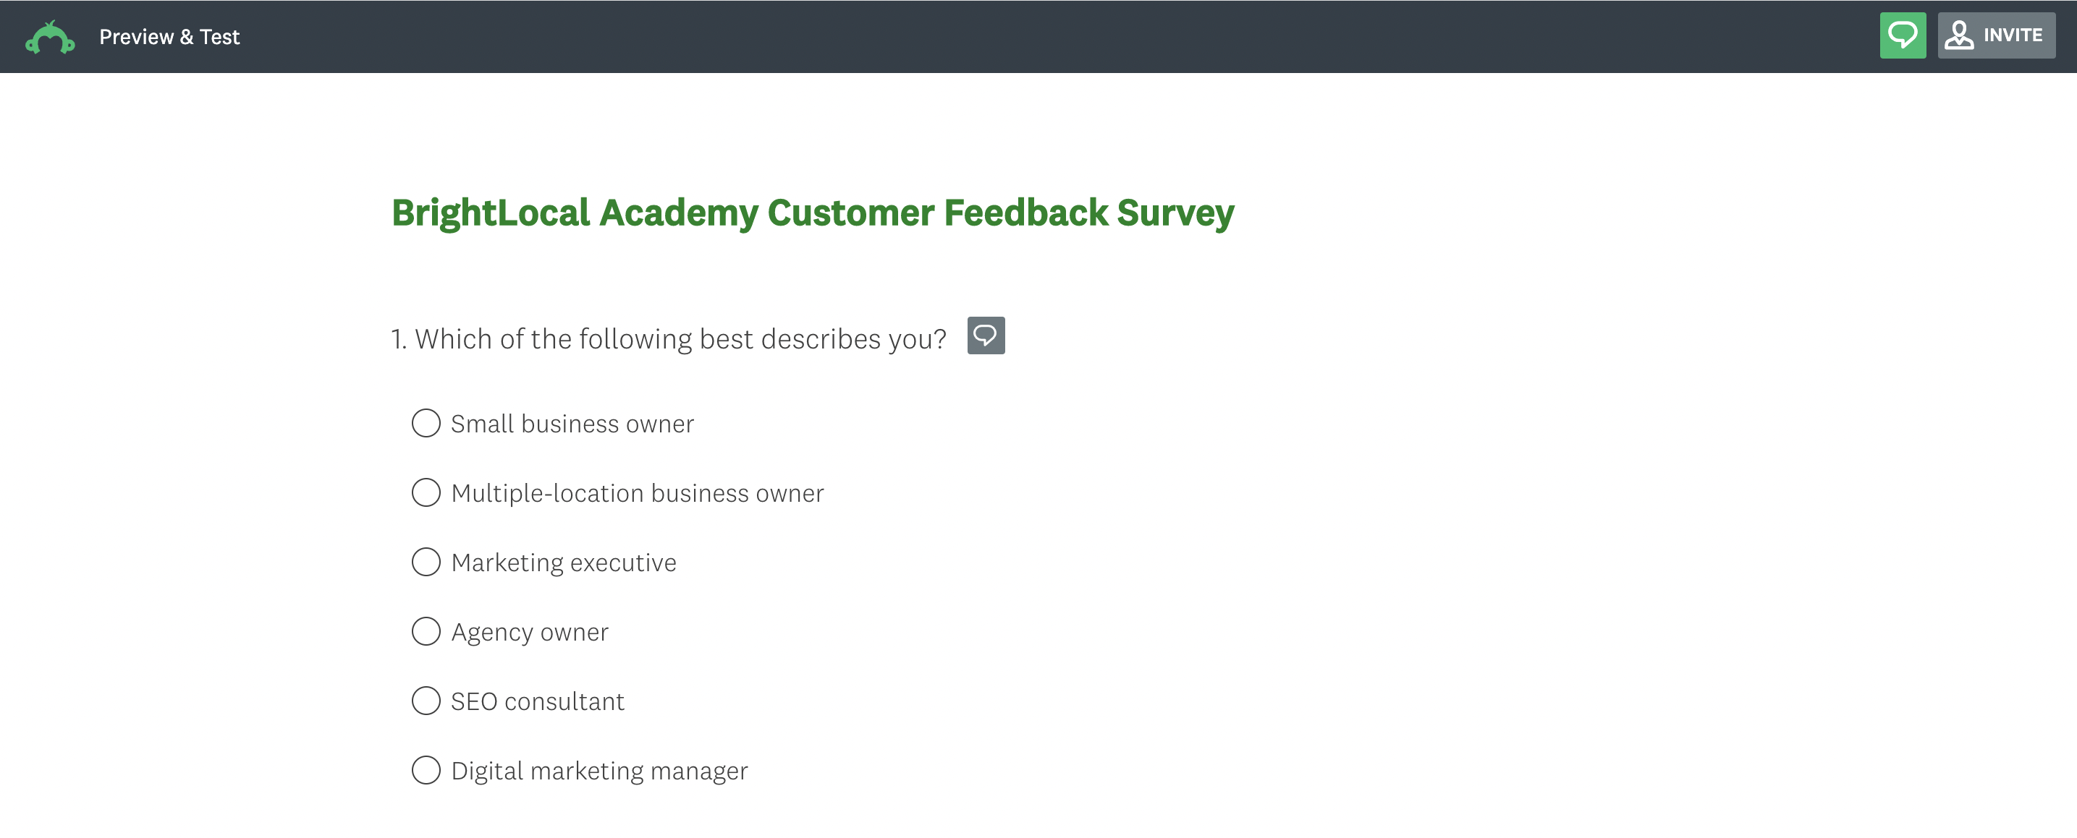
Task: Click the Marketing executive option label
Action: click(x=564, y=562)
